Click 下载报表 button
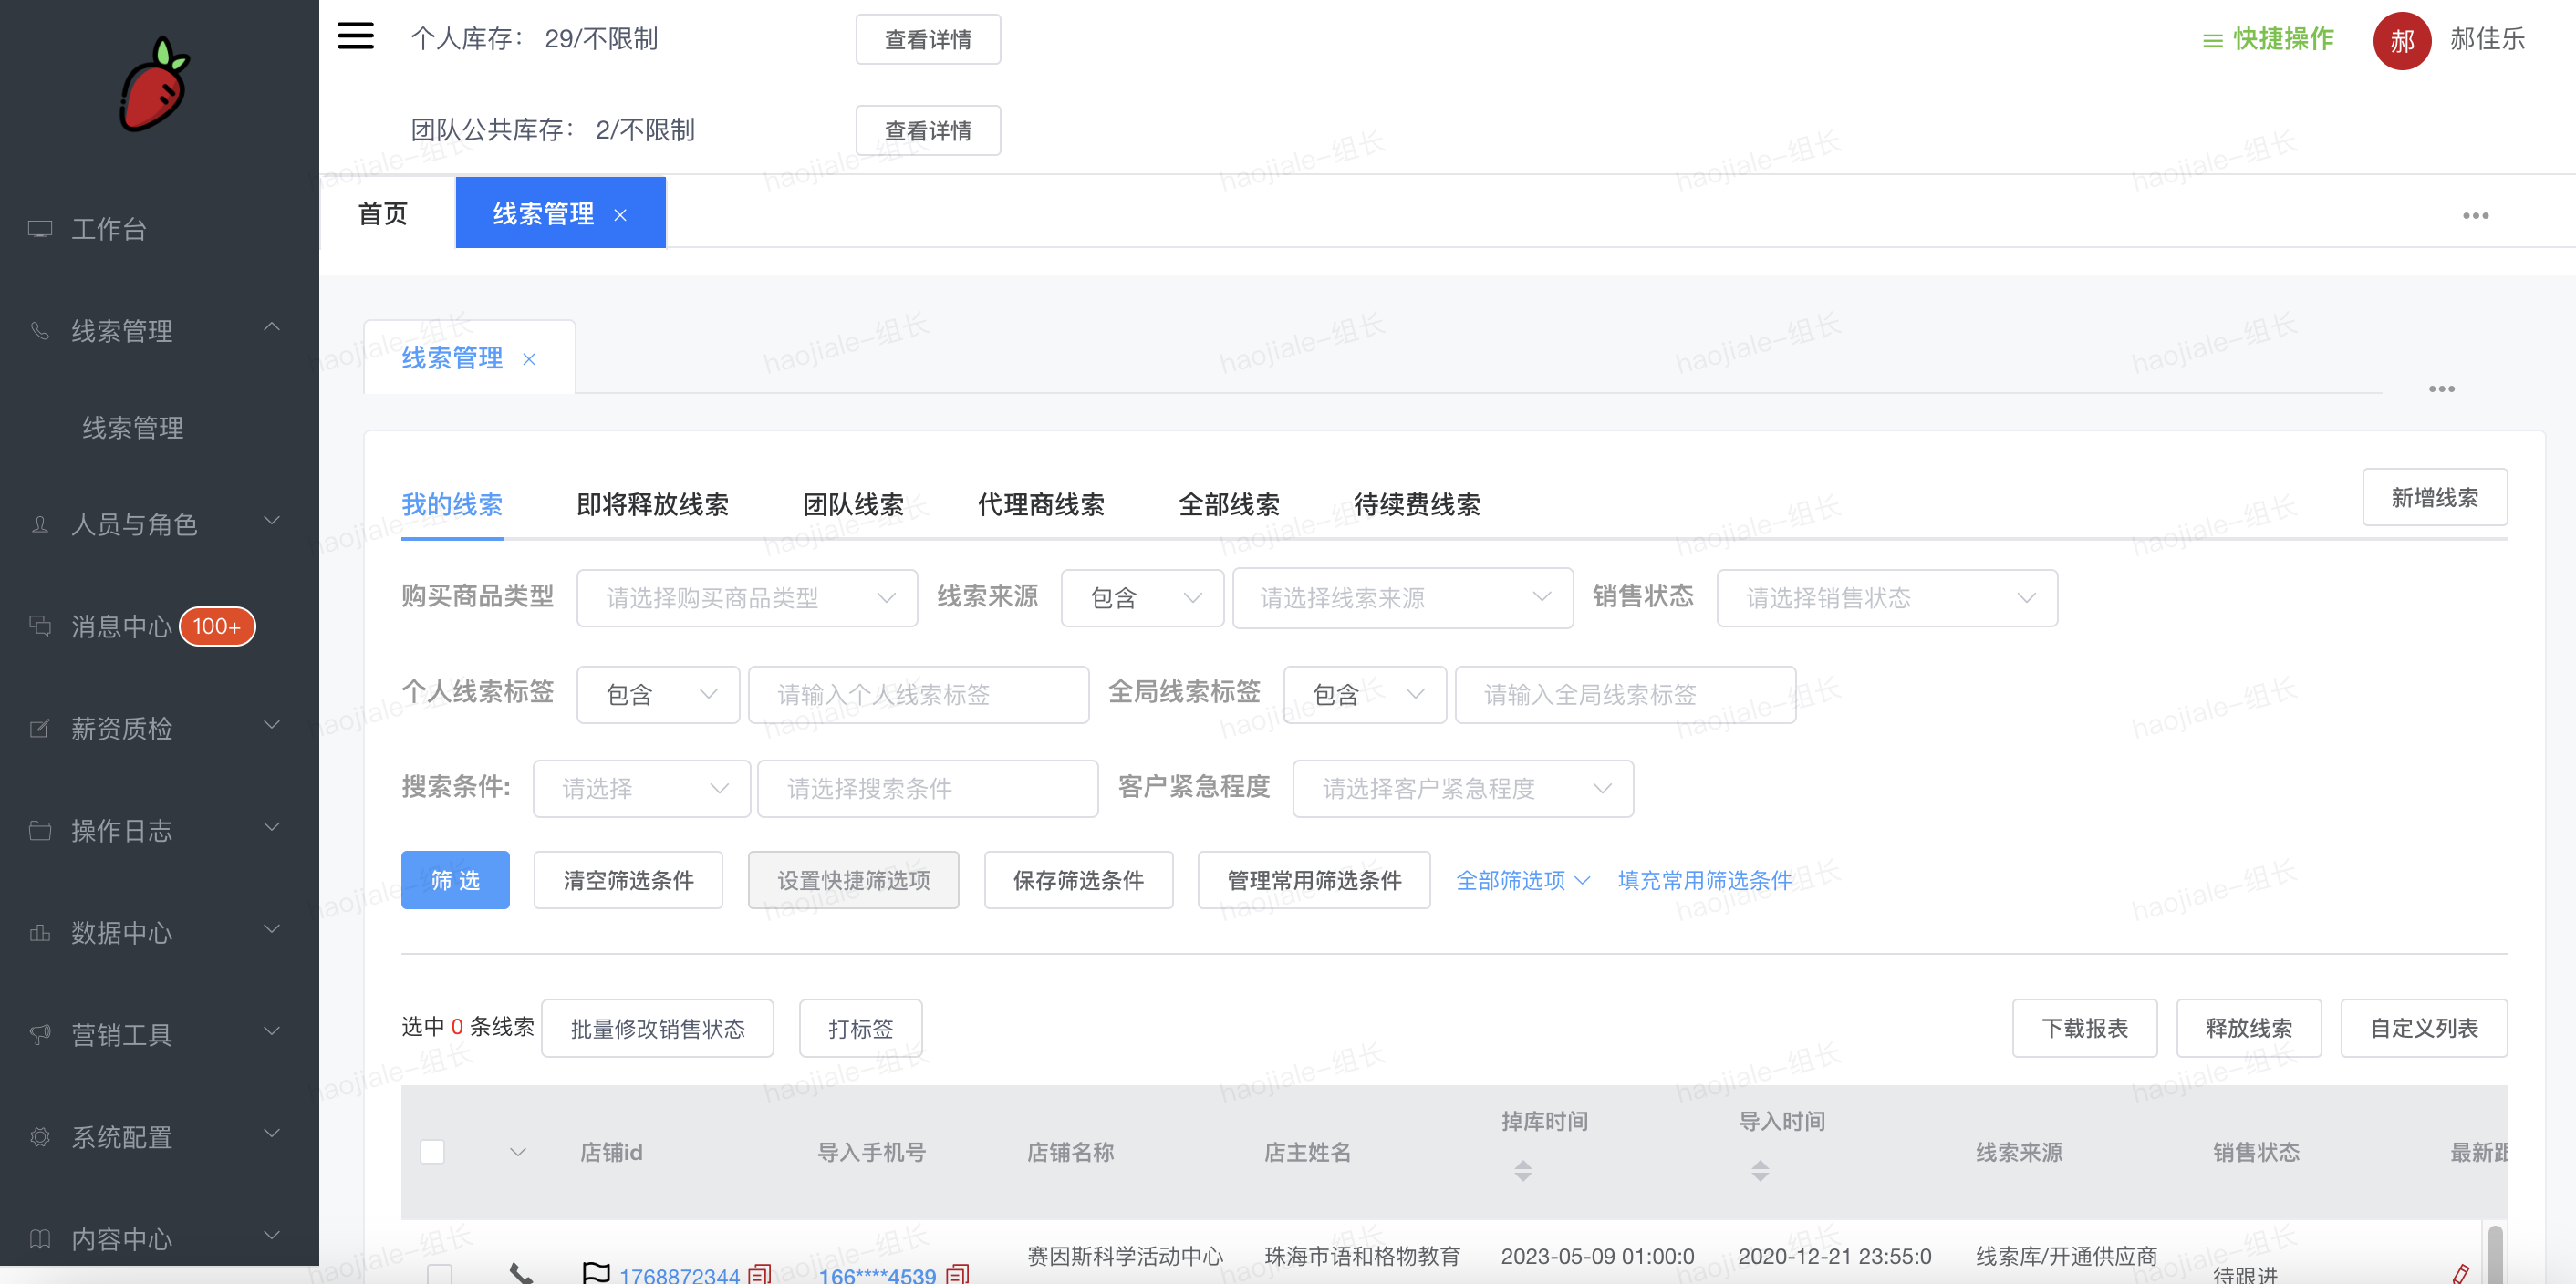Image resolution: width=2576 pixels, height=1284 pixels. (2084, 1028)
